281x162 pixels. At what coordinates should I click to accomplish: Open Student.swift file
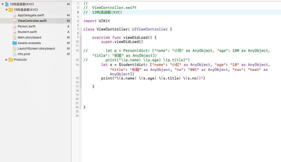tap(27, 32)
